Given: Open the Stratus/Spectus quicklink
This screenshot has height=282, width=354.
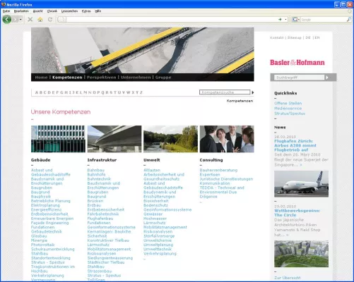Looking at the screenshot, I should [x=290, y=114].
